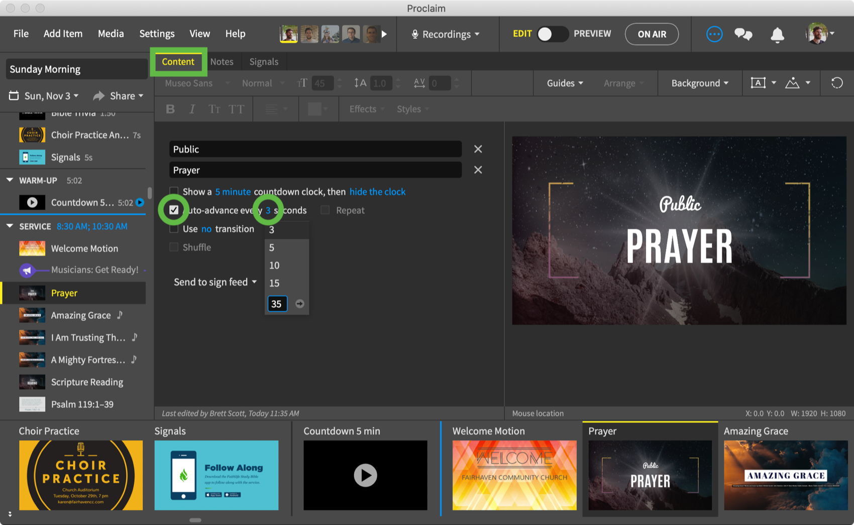Open the chat messages icon
The height and width of the screenshot is (525, 854).
743,34
